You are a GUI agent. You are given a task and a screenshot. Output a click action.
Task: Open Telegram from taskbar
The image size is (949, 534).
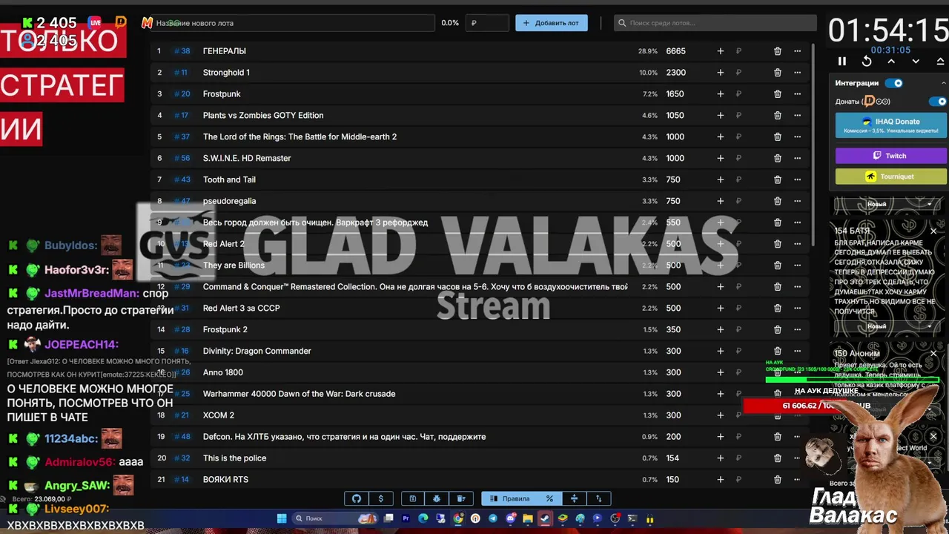tap(493, 518)
